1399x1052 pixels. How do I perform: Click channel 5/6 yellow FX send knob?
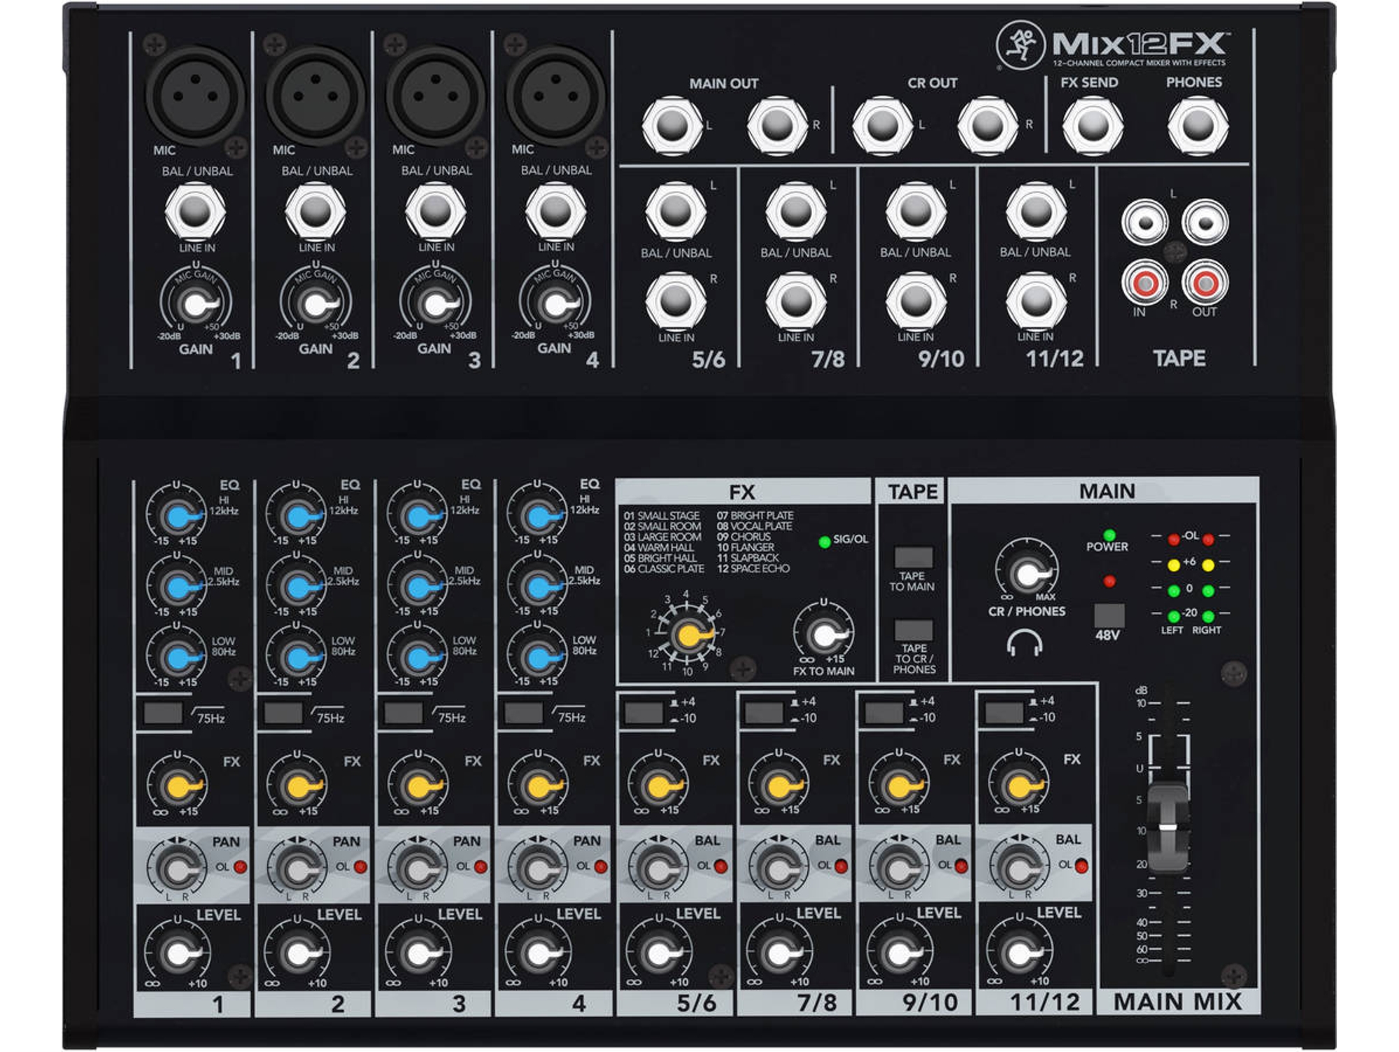click(658, 786)
